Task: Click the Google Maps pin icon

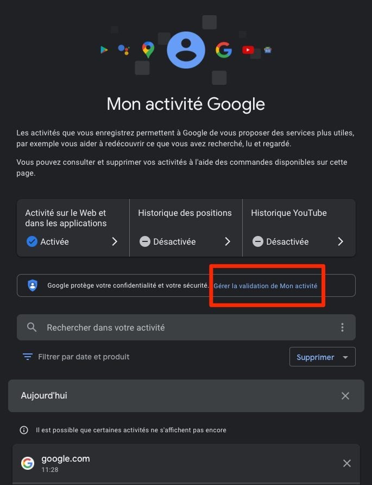Action: coord(148,50)
